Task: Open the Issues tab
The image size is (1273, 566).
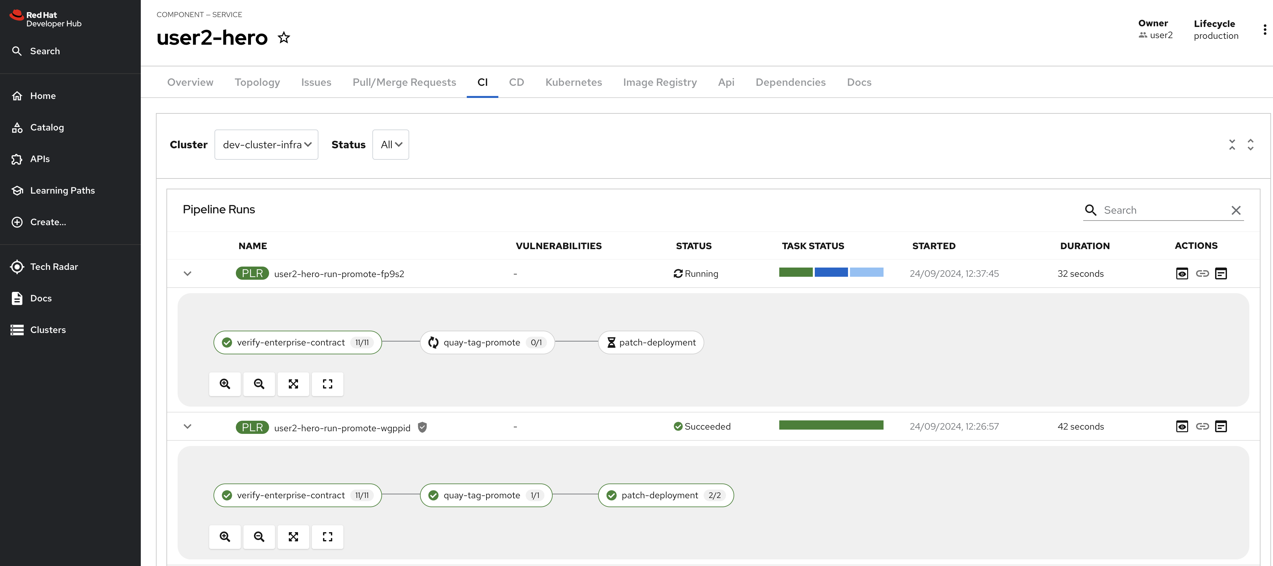Action: pyautogui.click(x=316, y=83)
